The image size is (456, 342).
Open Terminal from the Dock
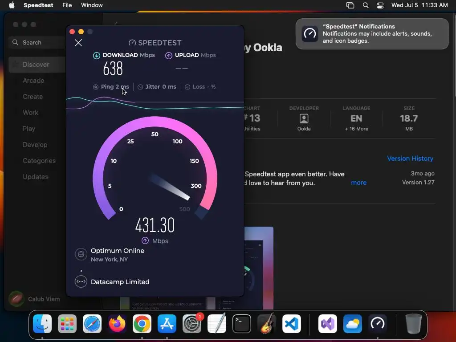click(242, 324)
